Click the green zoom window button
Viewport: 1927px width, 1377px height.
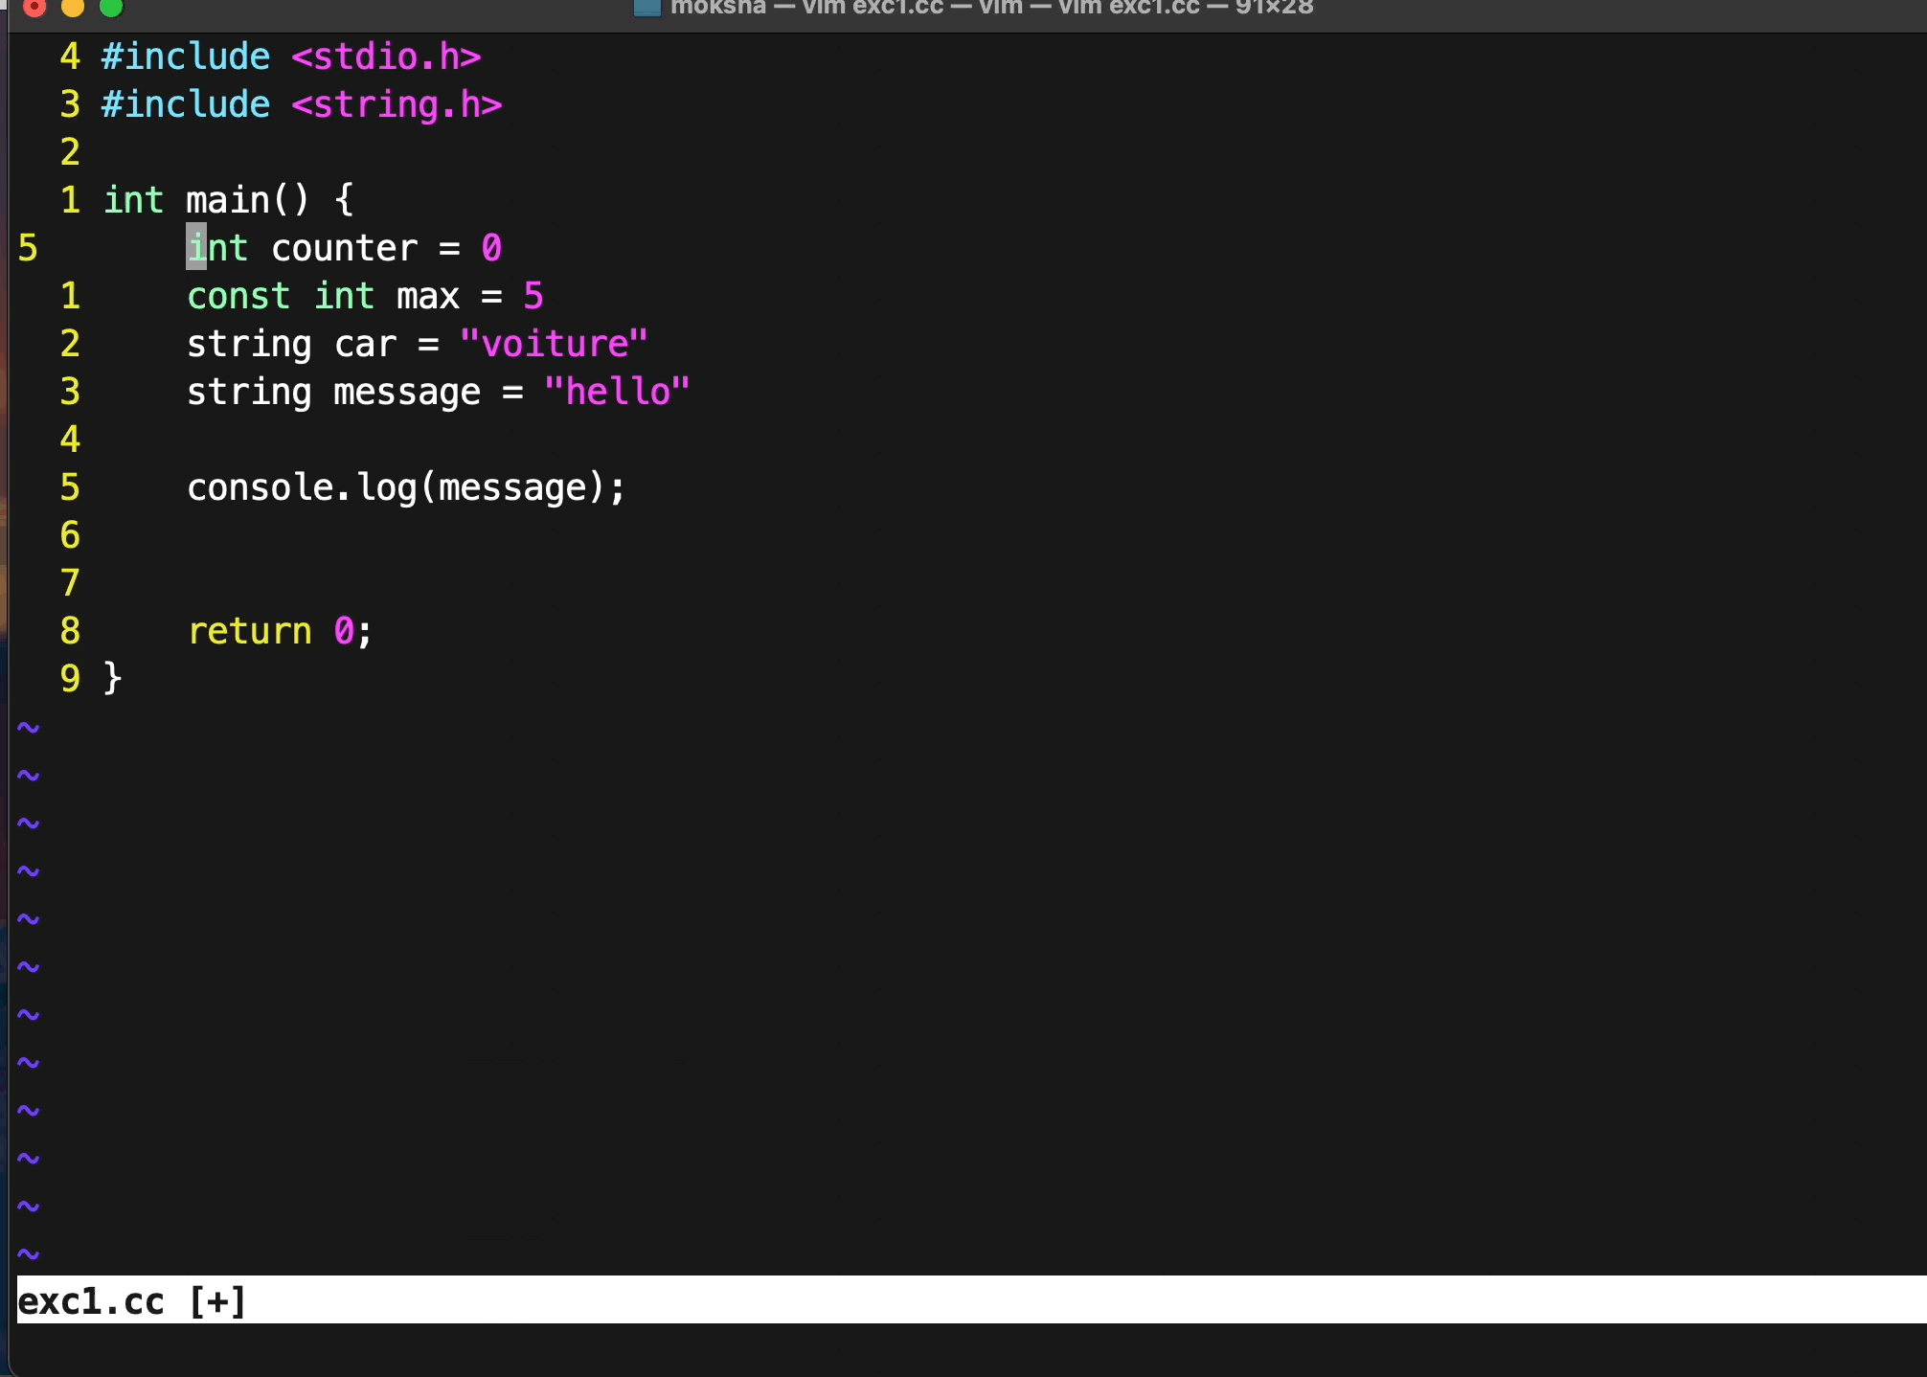111,8
